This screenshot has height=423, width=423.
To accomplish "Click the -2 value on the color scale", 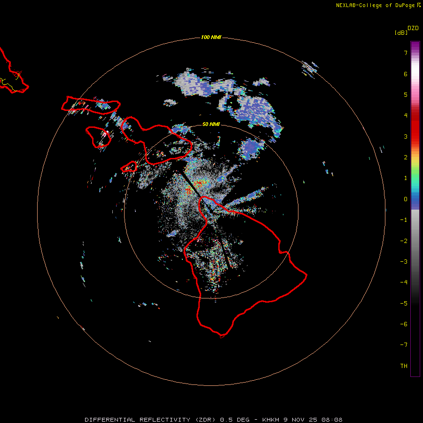I will pyautogui.click(x=404, y=241).
